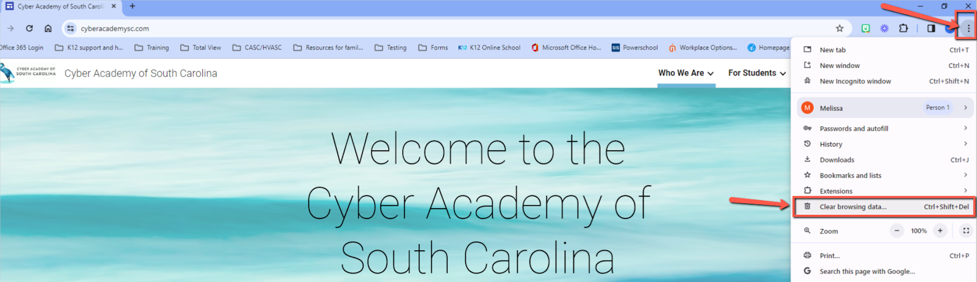
Task: Go to the home page icon
Action: click(x=48, y=28)
